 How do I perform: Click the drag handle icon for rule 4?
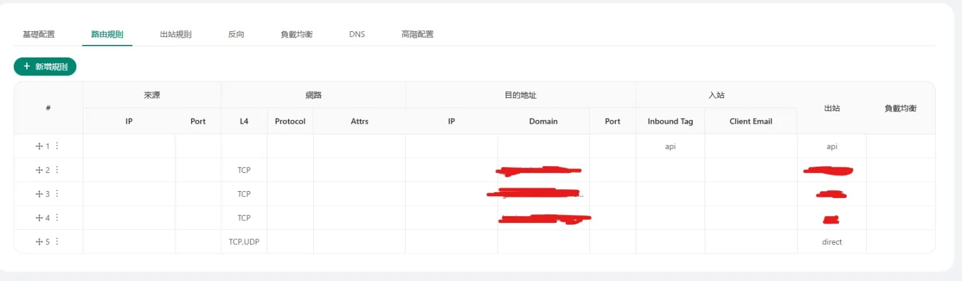(39, 218)
